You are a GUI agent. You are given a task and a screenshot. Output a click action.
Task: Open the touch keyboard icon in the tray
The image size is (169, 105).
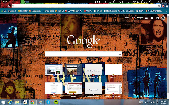tap(141, 102)
